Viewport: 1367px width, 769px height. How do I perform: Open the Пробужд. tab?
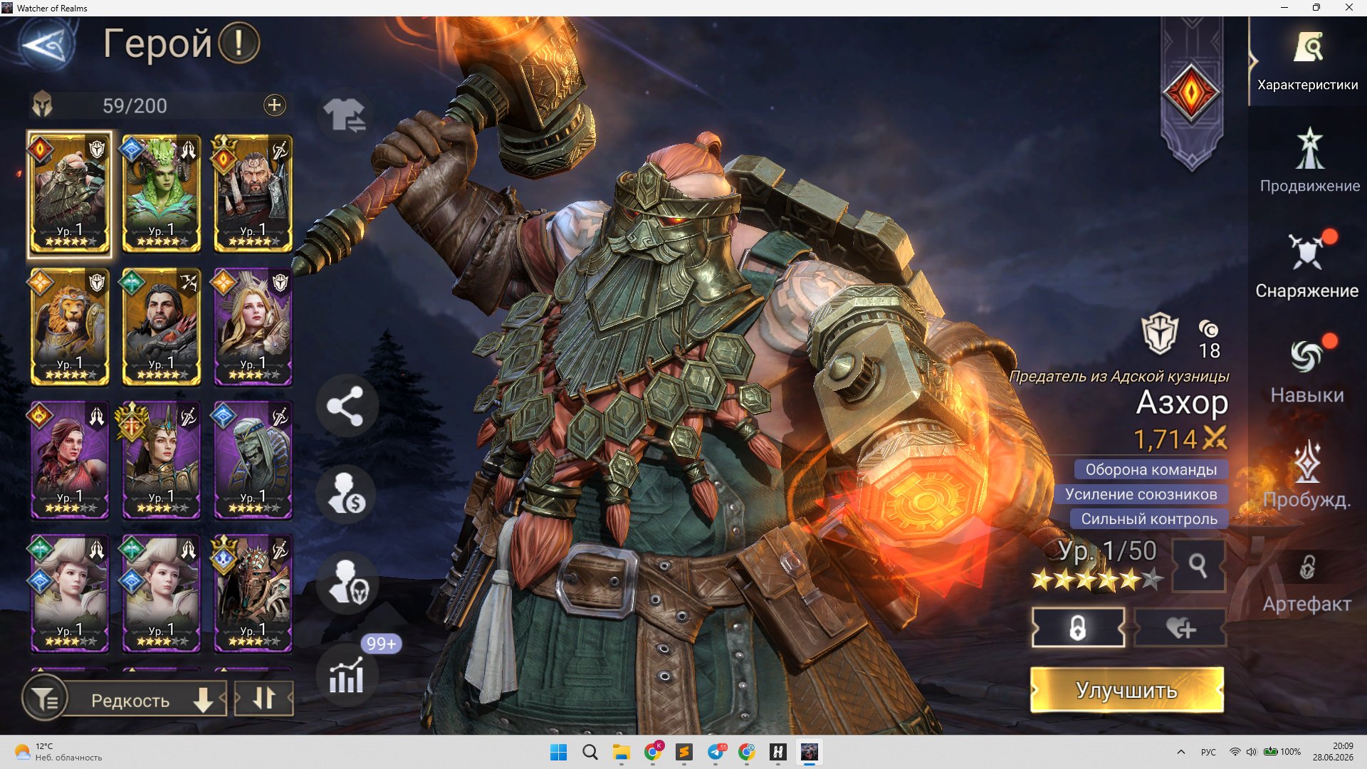[1307, 474]
